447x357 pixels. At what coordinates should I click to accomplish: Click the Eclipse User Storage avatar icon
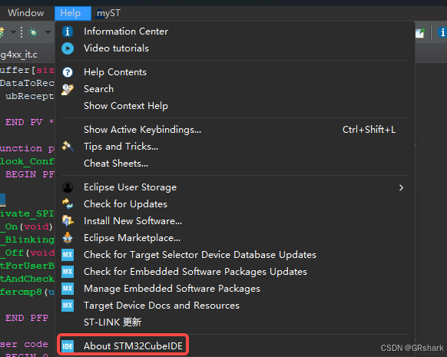tap(68, 187)
